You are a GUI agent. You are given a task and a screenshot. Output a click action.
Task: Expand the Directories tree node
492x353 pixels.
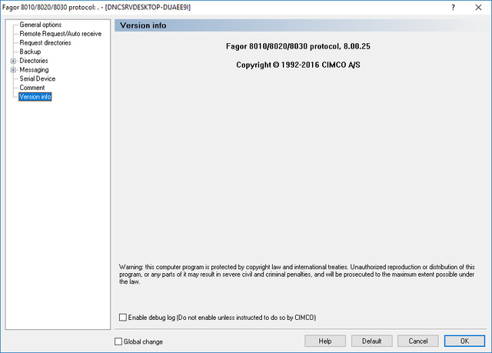[13, 61]
